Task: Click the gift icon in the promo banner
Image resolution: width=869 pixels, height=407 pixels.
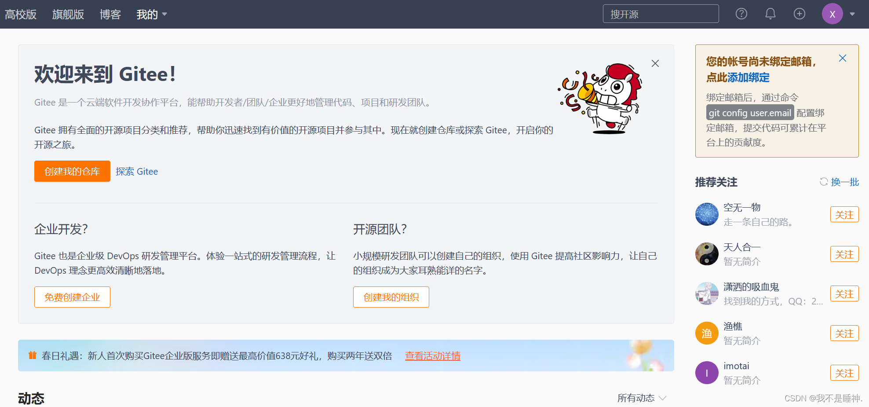Action: pyautogui.click(x=32, y=355)
